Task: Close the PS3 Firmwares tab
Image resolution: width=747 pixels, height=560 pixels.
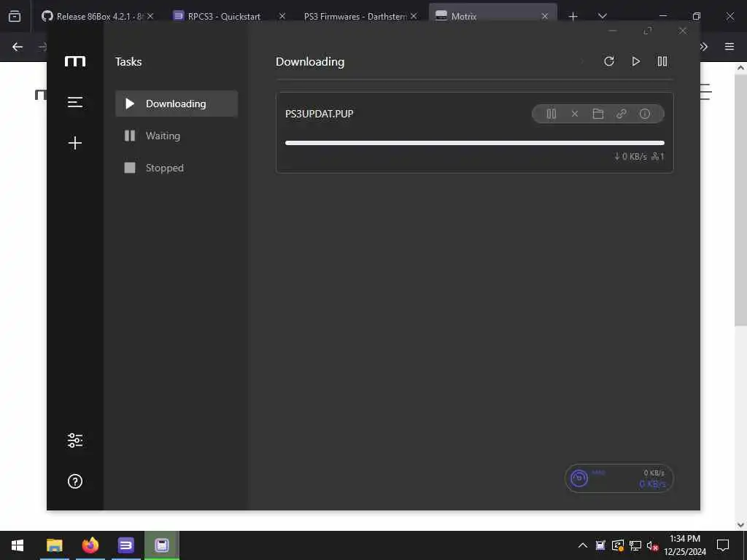Action: pos(414,16)
